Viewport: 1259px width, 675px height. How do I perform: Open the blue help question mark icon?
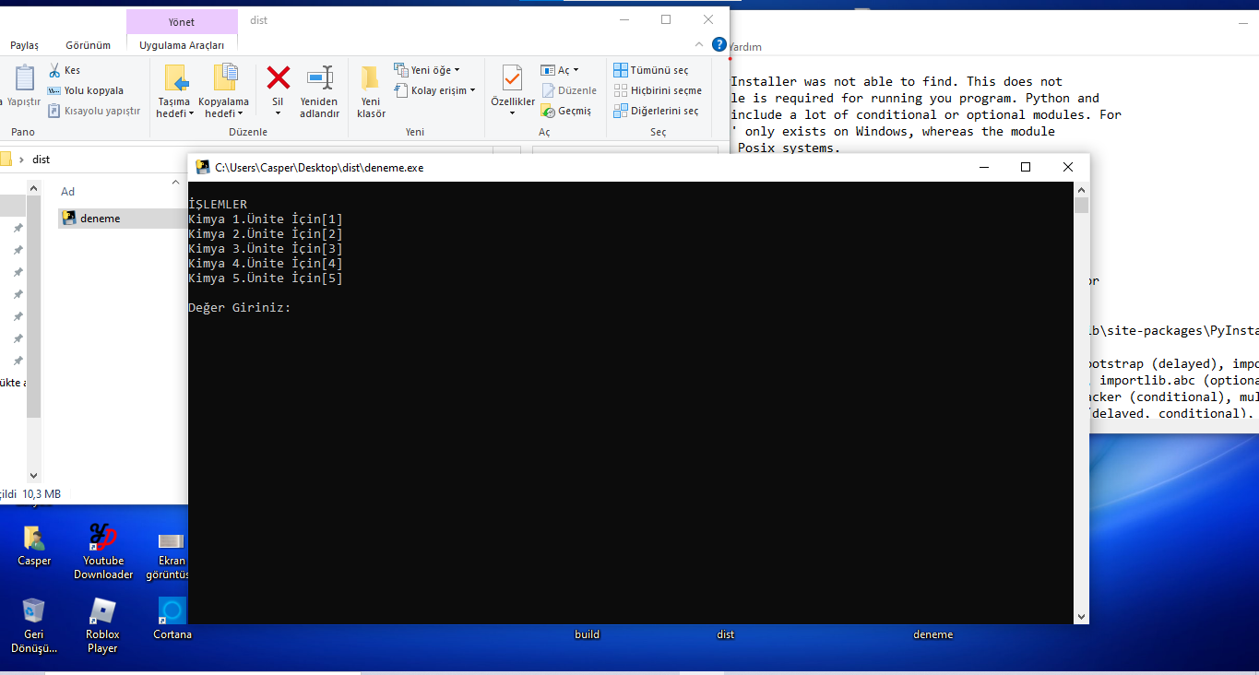tap(719, 44)
